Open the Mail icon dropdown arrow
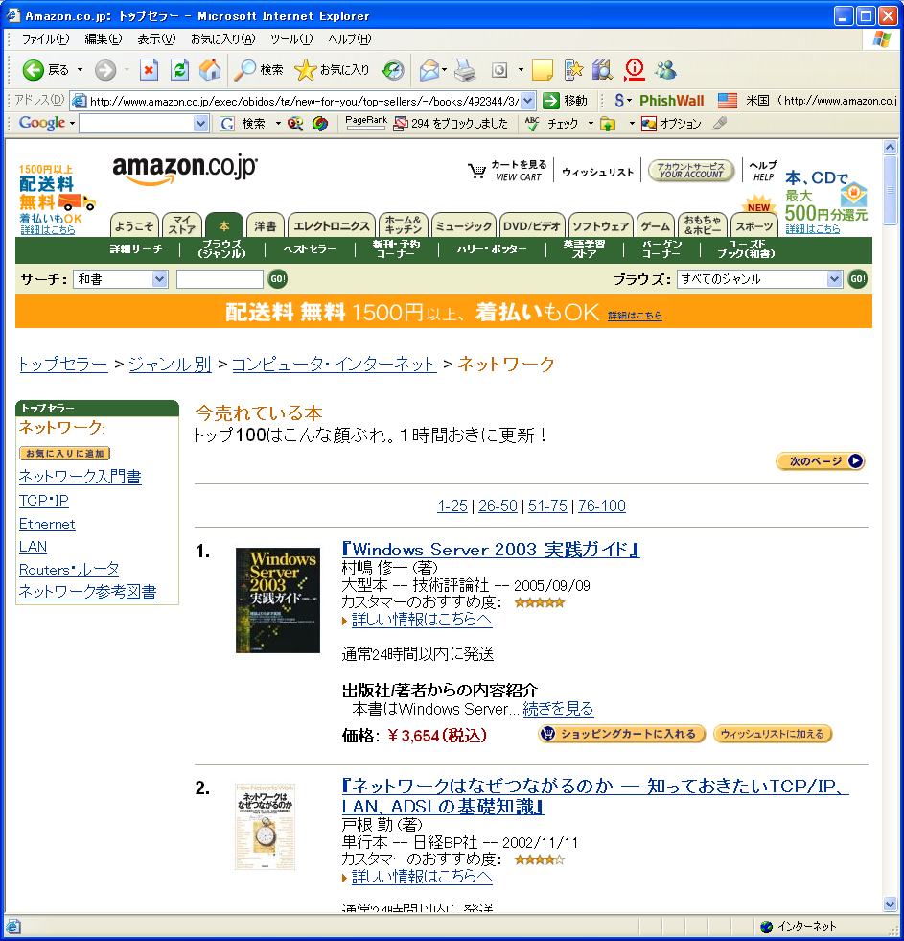Image resolution: width=904 pixels, height=941 pixels. click(444, 70)
